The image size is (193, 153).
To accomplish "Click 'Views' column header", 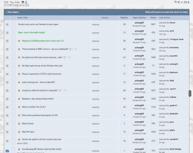I will 153,18.
